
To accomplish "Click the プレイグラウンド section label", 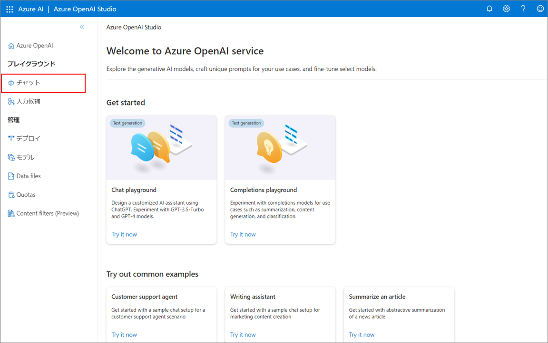I will (x=31, y=64).
